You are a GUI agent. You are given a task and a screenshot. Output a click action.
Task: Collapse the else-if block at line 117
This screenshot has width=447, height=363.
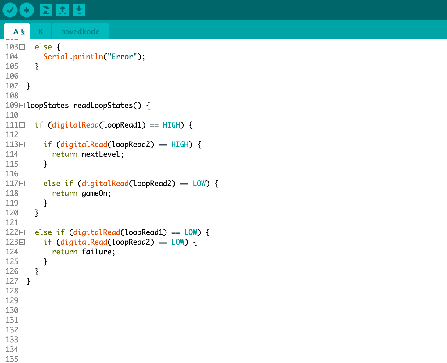[x=22, y=184]
